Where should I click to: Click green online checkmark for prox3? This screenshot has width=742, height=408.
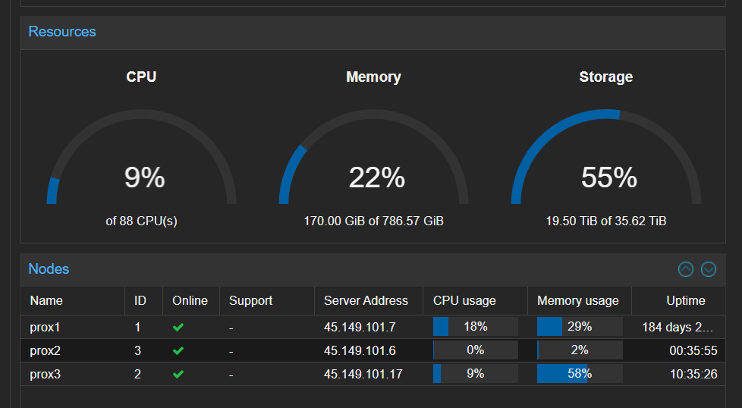pyautogui.click(x=178, y=375)
